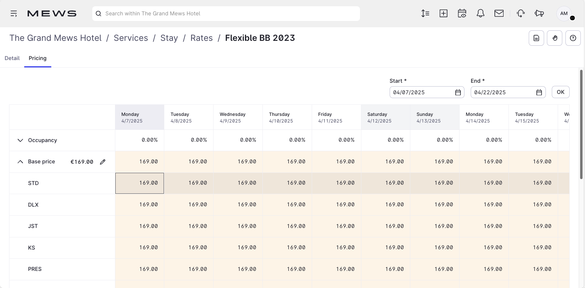Image resolution: width=585 pixels, height=288 pixels.
Task: Edit base price with the pencil icon
Action: [103, 162]
